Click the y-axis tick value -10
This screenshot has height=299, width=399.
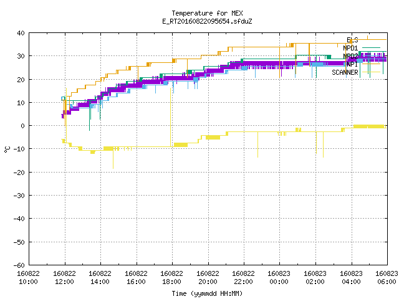click(x=19, y=149)
